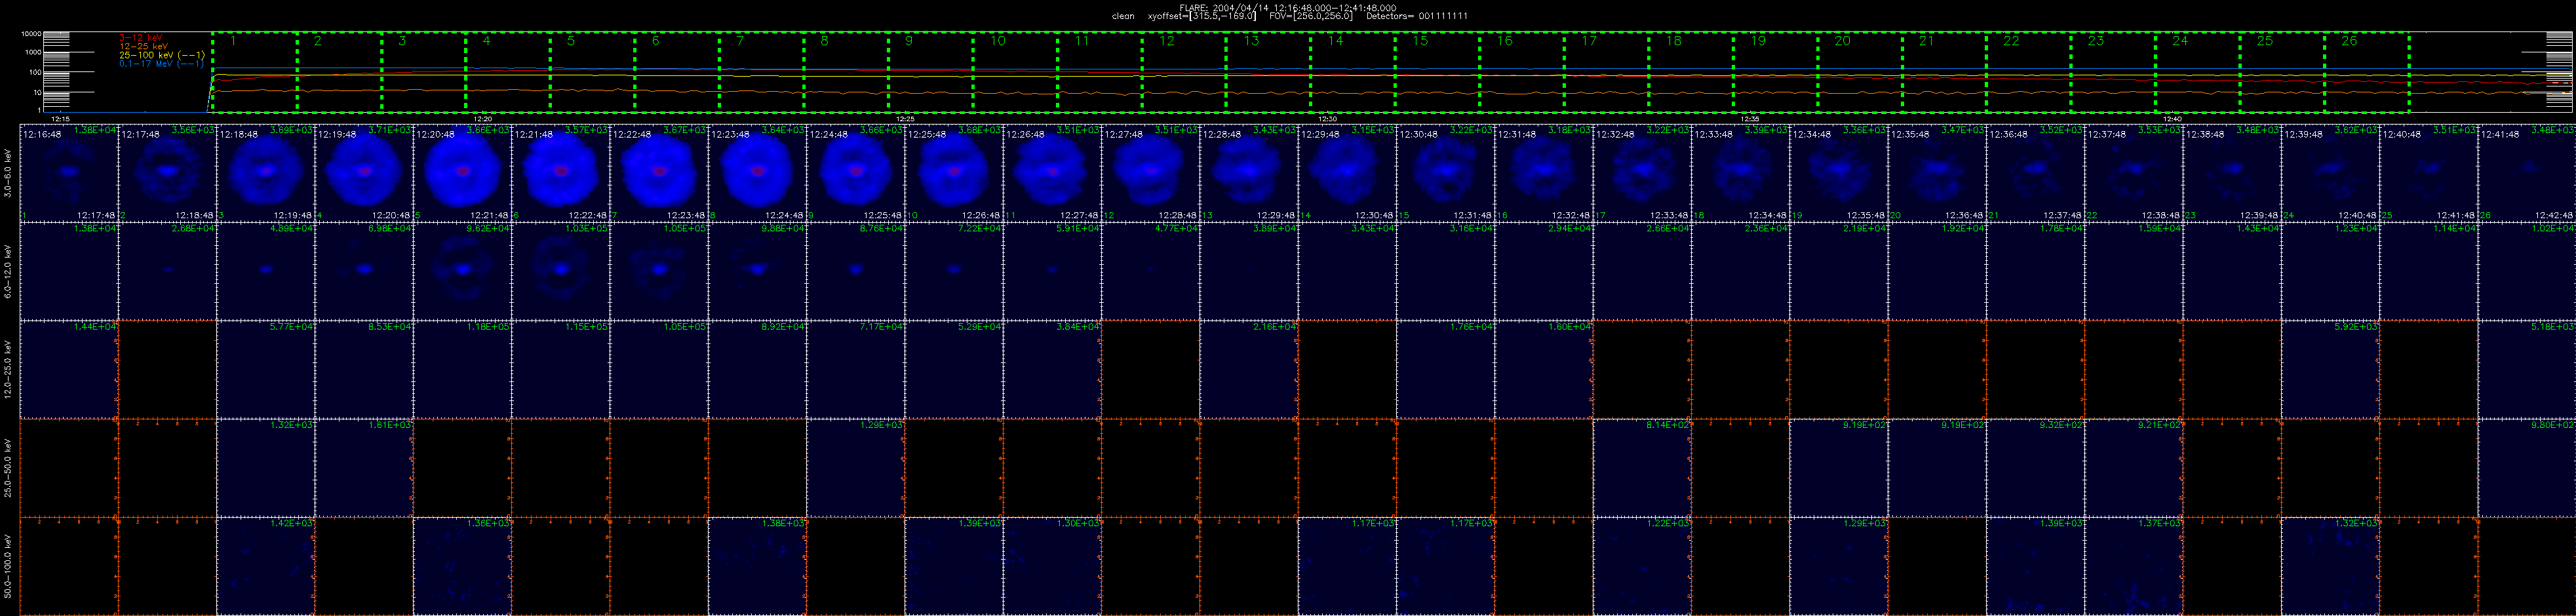Select the xyoffset=[315.5,-169.0] text

[1202, 16]
